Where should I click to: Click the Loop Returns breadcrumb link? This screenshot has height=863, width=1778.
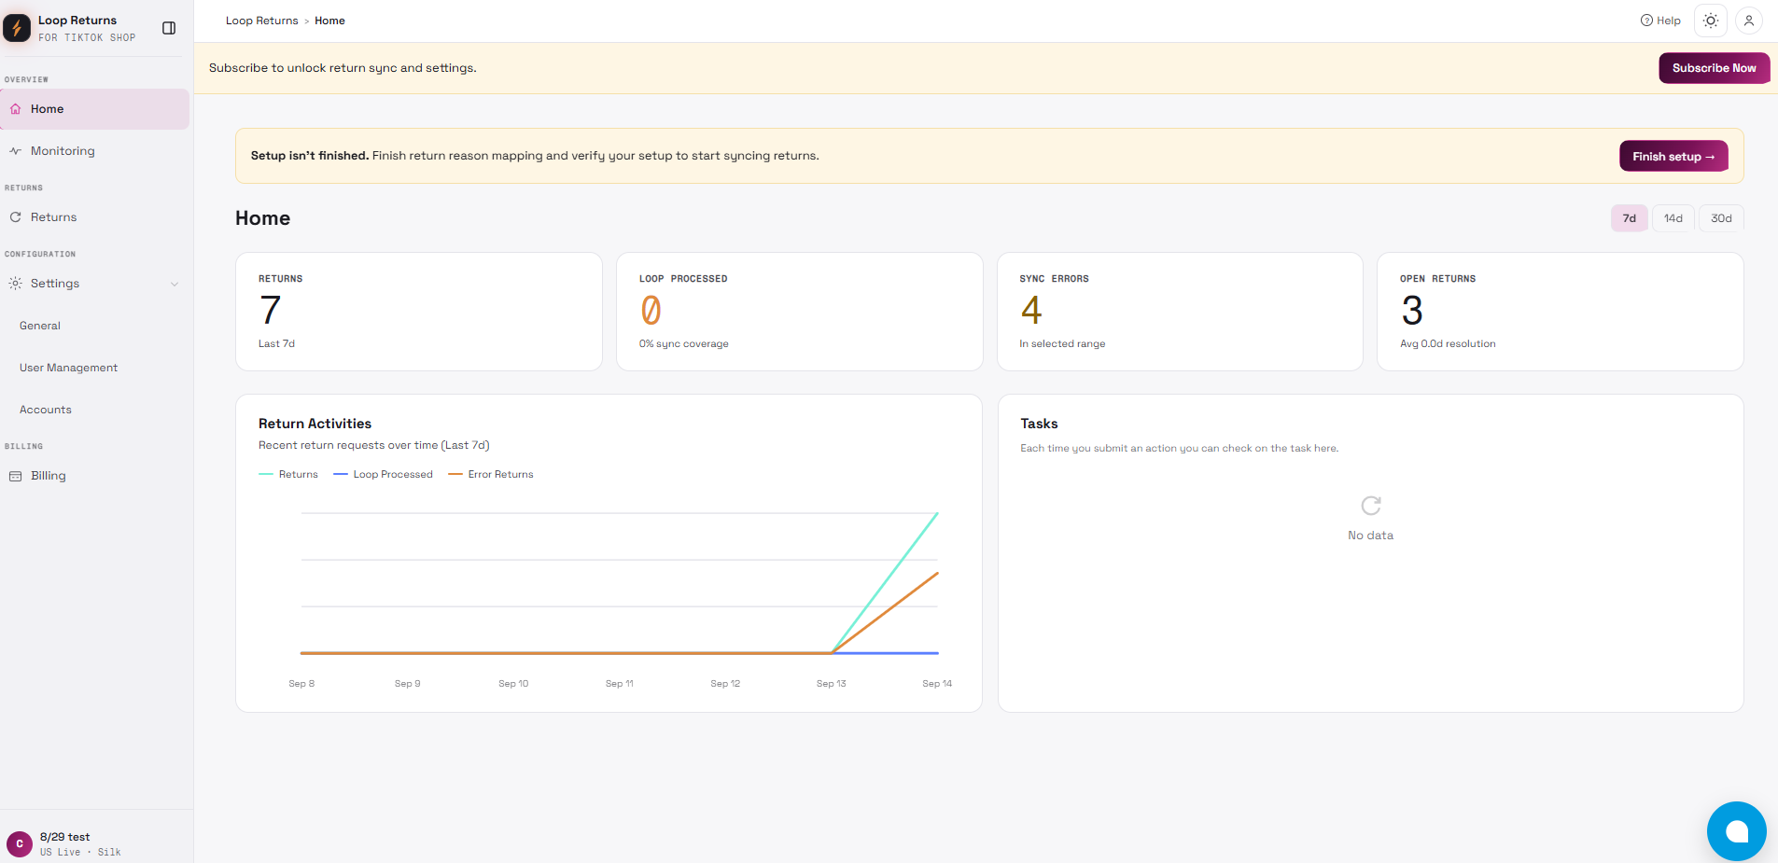coord(261,21)
